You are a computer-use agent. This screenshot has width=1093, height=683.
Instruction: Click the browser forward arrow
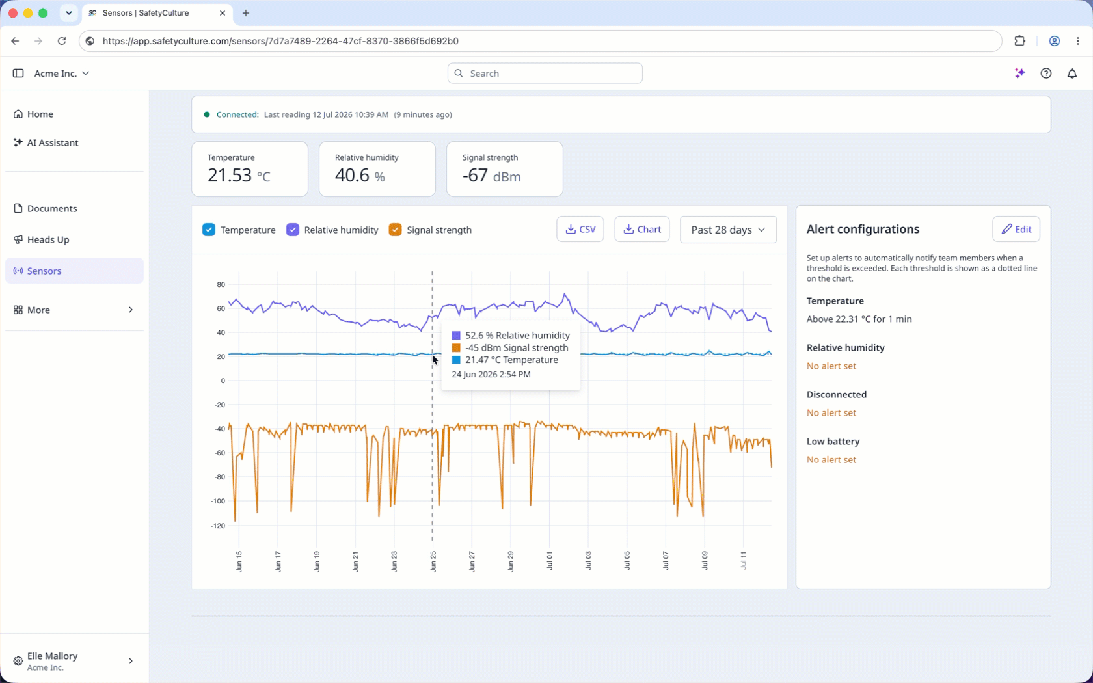click(38, 41)
